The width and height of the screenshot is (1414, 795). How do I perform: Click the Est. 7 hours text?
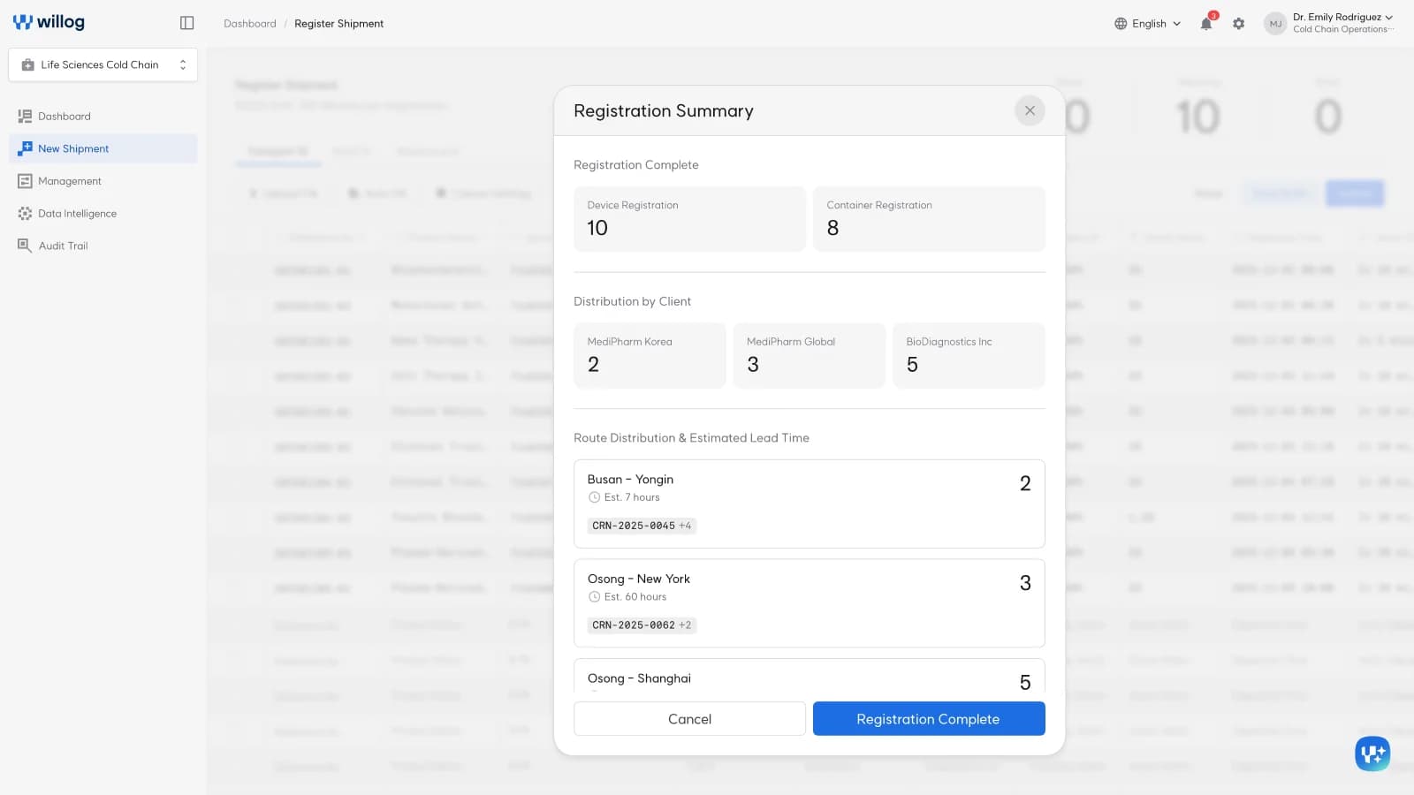[x=632, y=497]
